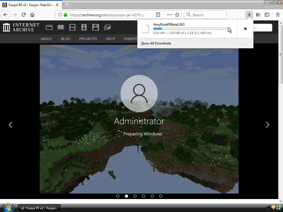Open the Windows Start orb

(8, 208)
